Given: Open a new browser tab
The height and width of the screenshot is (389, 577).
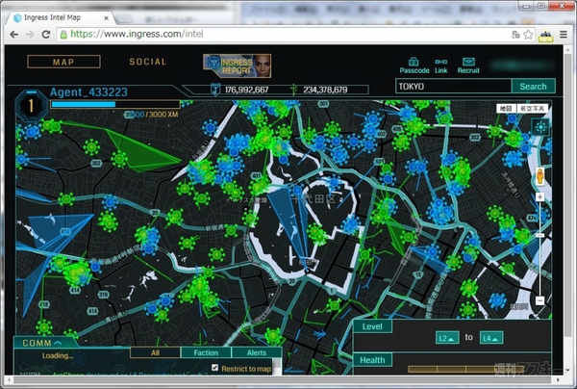Looking at the screenshot, I should (x=124, y=18).
